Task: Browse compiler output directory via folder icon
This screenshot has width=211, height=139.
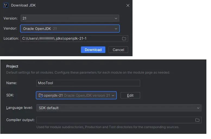Action: (x=197, y=120)
